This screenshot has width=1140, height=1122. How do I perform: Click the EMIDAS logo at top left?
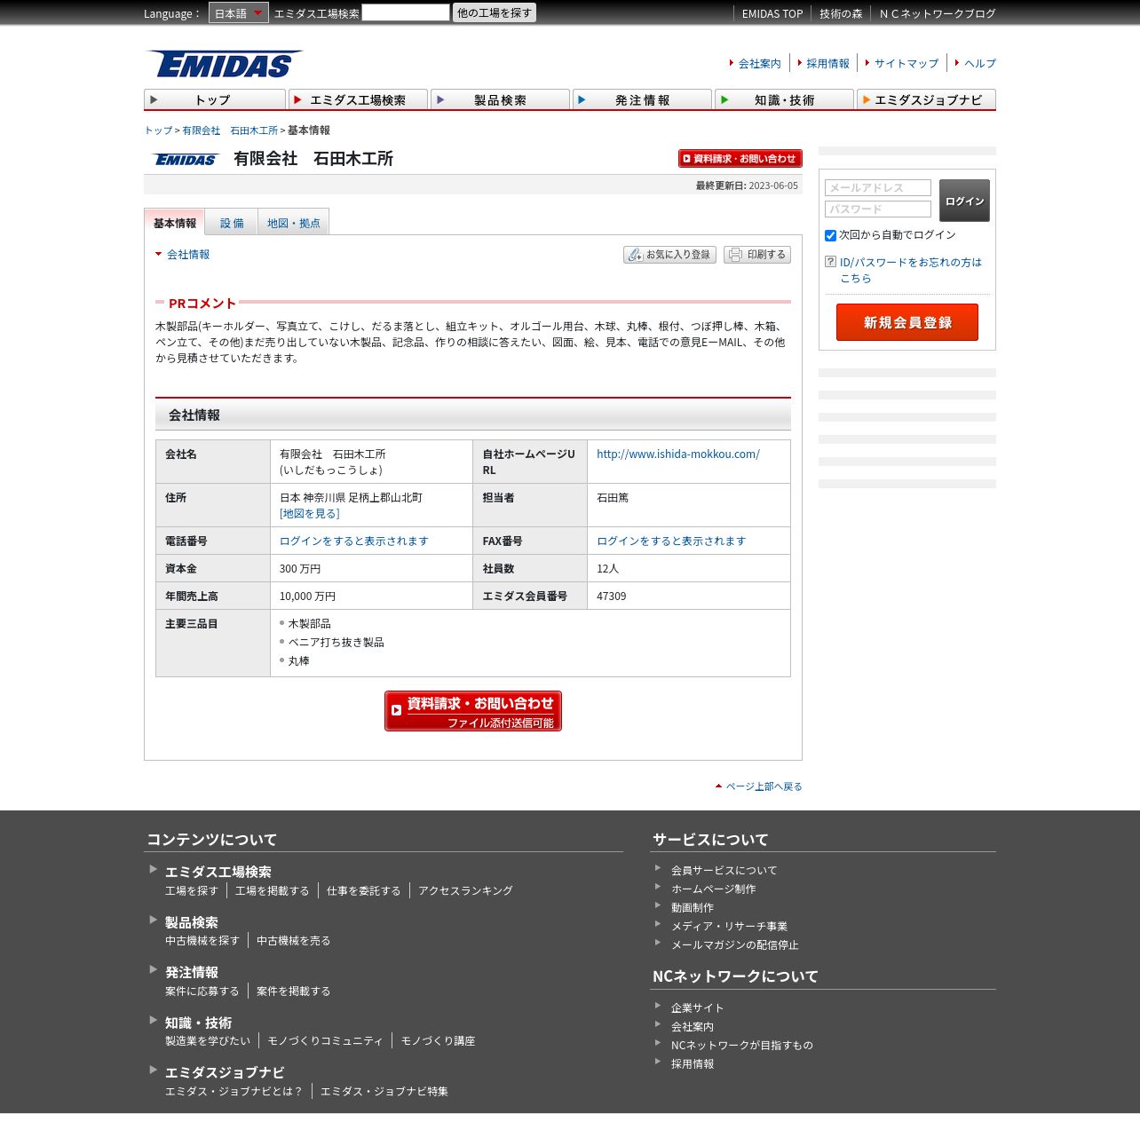point(225,65)
